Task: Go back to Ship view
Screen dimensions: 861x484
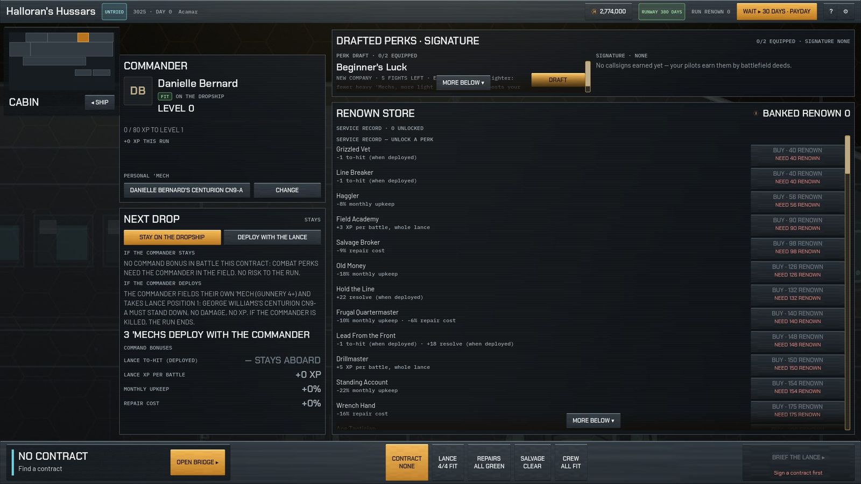Action: click(100, 102)
